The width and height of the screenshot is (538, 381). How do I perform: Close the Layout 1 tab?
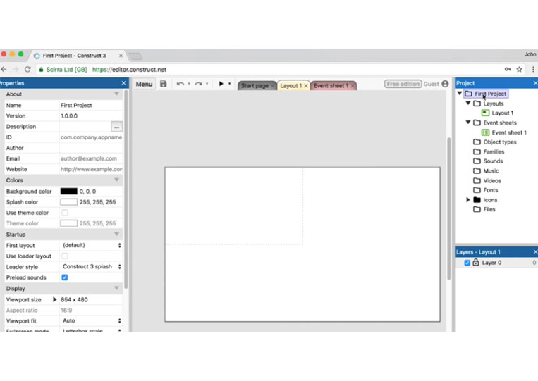point(306,86)
